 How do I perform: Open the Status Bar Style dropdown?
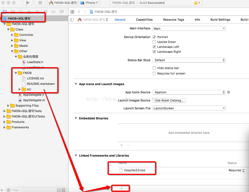[189, 60]
